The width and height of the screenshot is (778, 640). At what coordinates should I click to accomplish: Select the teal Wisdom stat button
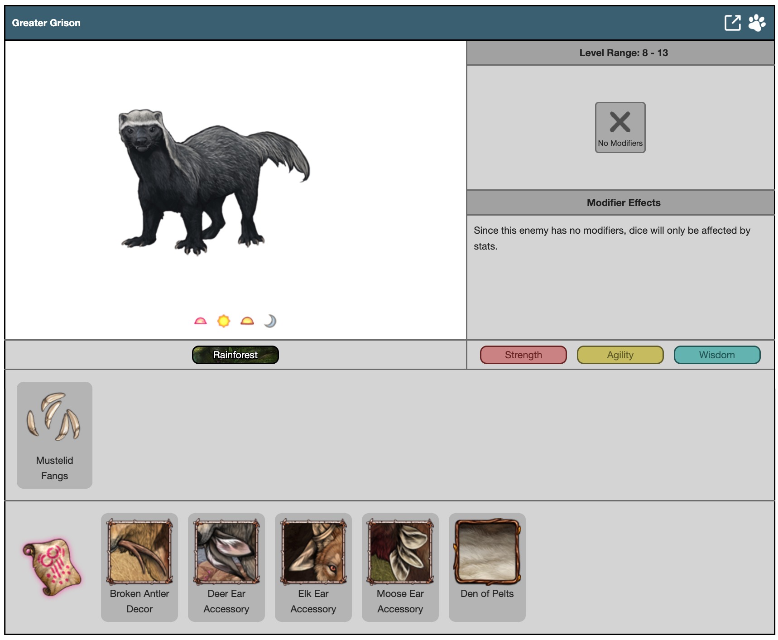tap(717, 355)
